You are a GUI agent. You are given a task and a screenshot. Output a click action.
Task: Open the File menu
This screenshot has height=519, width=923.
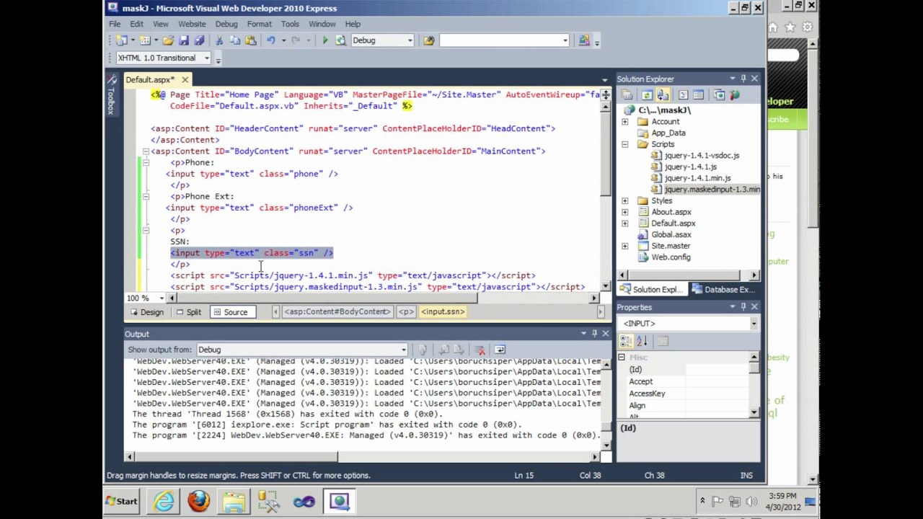(x=115, y=24)
